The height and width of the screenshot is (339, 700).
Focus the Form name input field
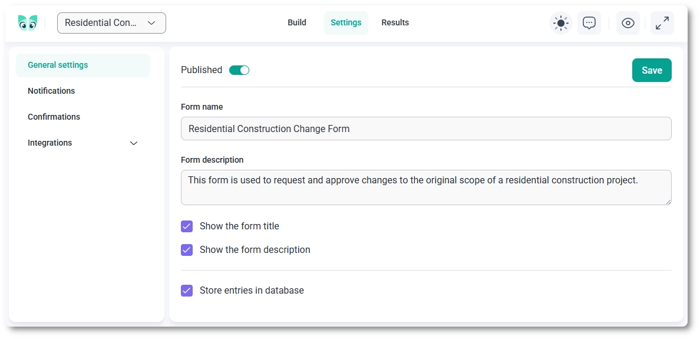point(426,129)
